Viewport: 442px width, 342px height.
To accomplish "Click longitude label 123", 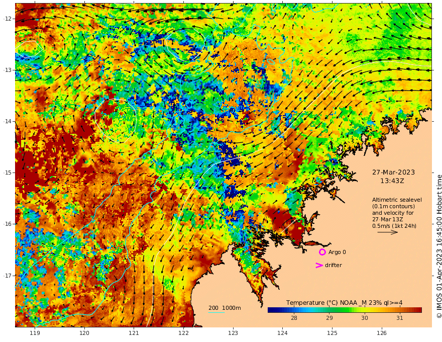I will [233, 333].
